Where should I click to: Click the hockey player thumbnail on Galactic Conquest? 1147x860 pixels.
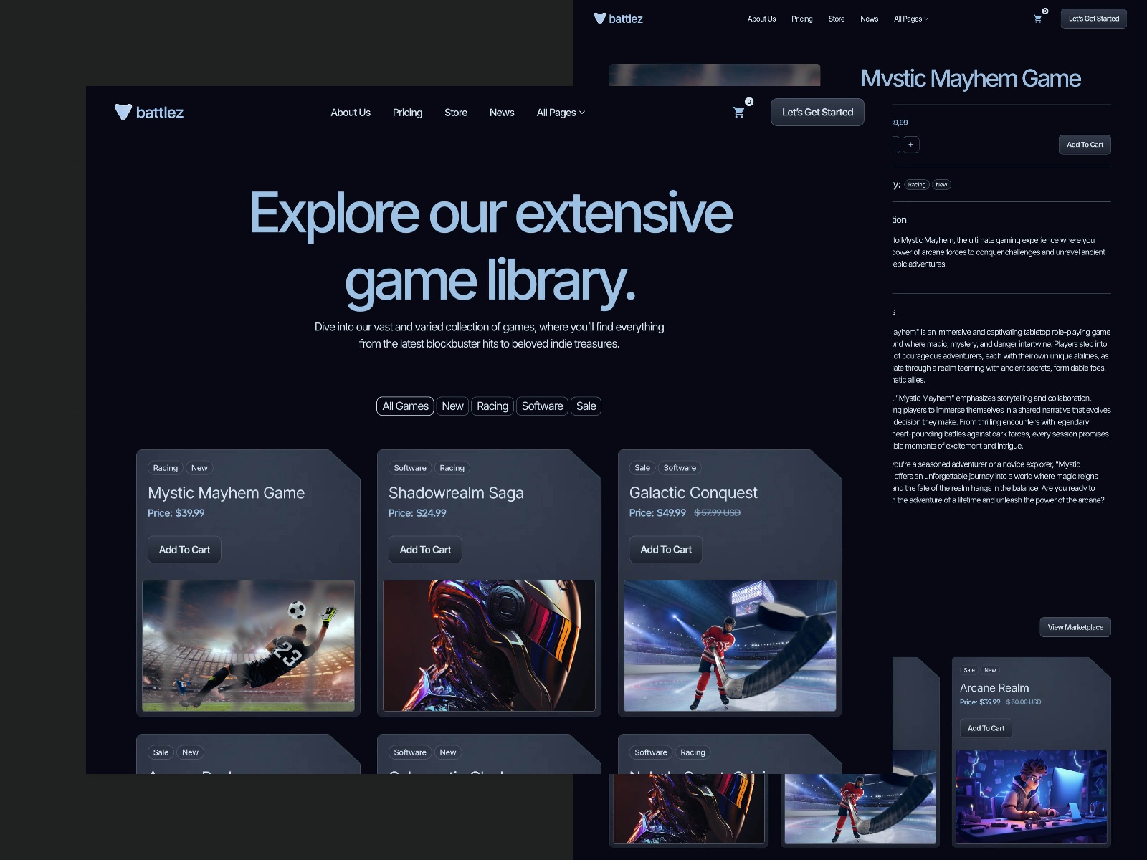pyautogui.click(x=730, y=646)
